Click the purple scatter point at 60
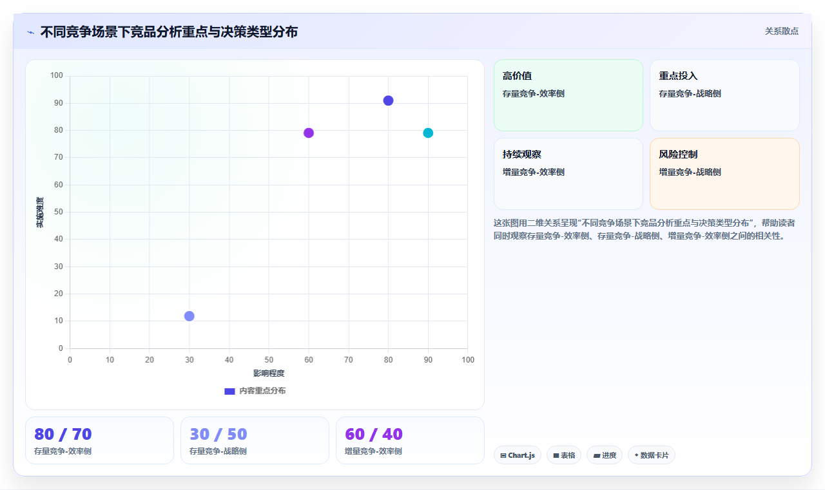This screenshot has width=825, height=490. coord(309,133)
